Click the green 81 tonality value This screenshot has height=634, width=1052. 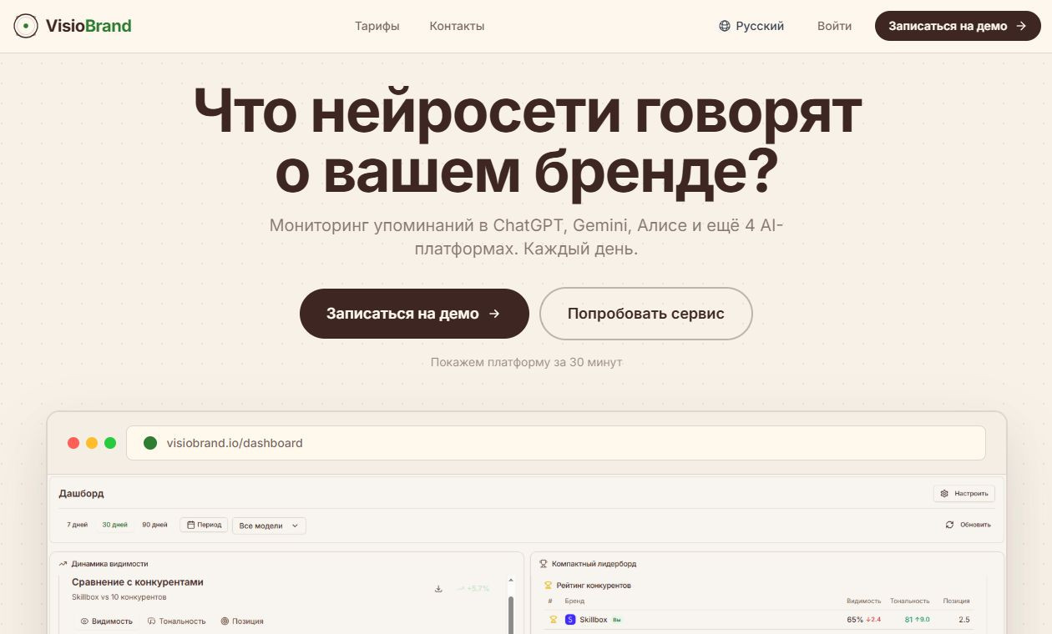pos(908,620)
